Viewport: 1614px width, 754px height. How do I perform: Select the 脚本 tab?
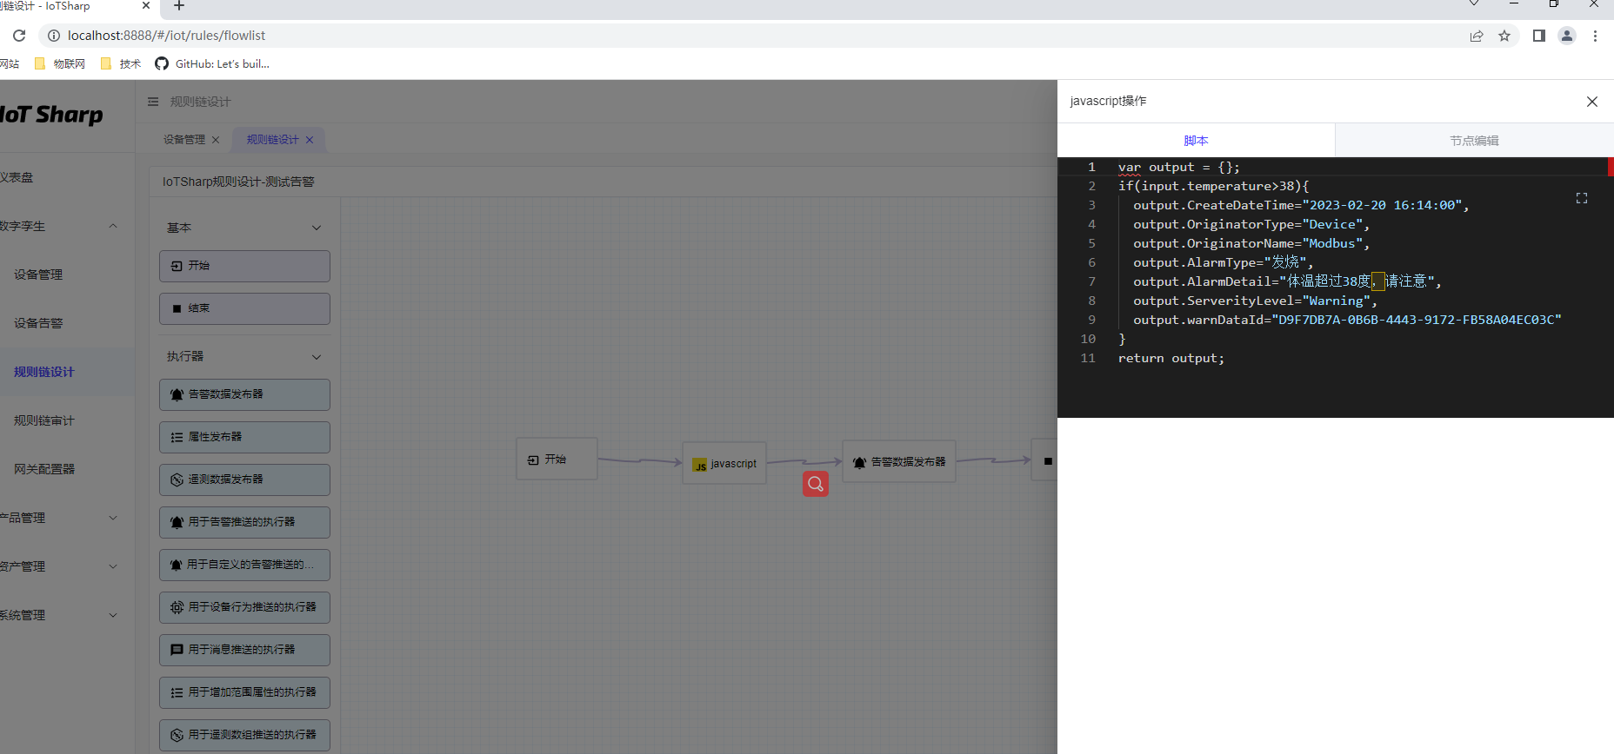pos(1196,141)
